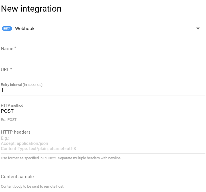Click the 'HTTP headers' label
Image resolution: width=206 pixels, height=192 pixels.
tap(16, 132)
